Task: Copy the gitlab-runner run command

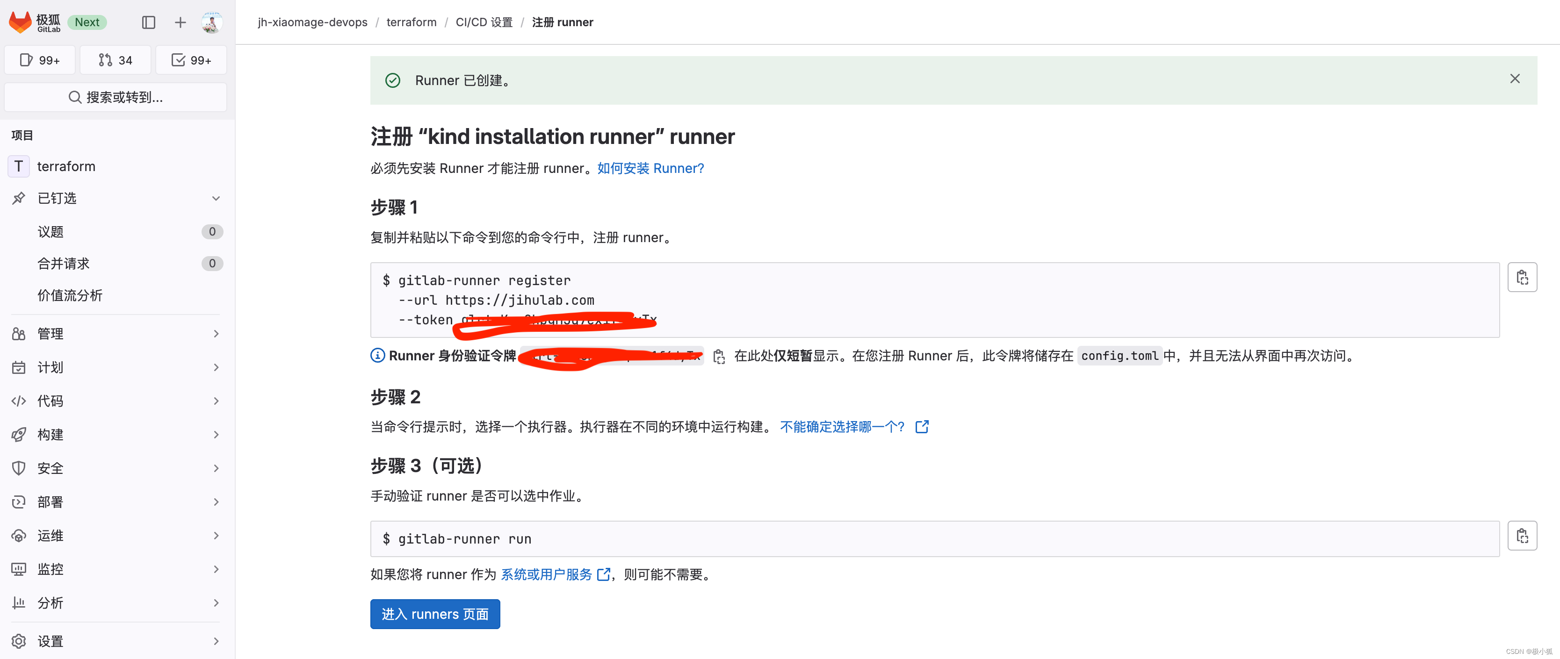Action: pos(1522,536)
